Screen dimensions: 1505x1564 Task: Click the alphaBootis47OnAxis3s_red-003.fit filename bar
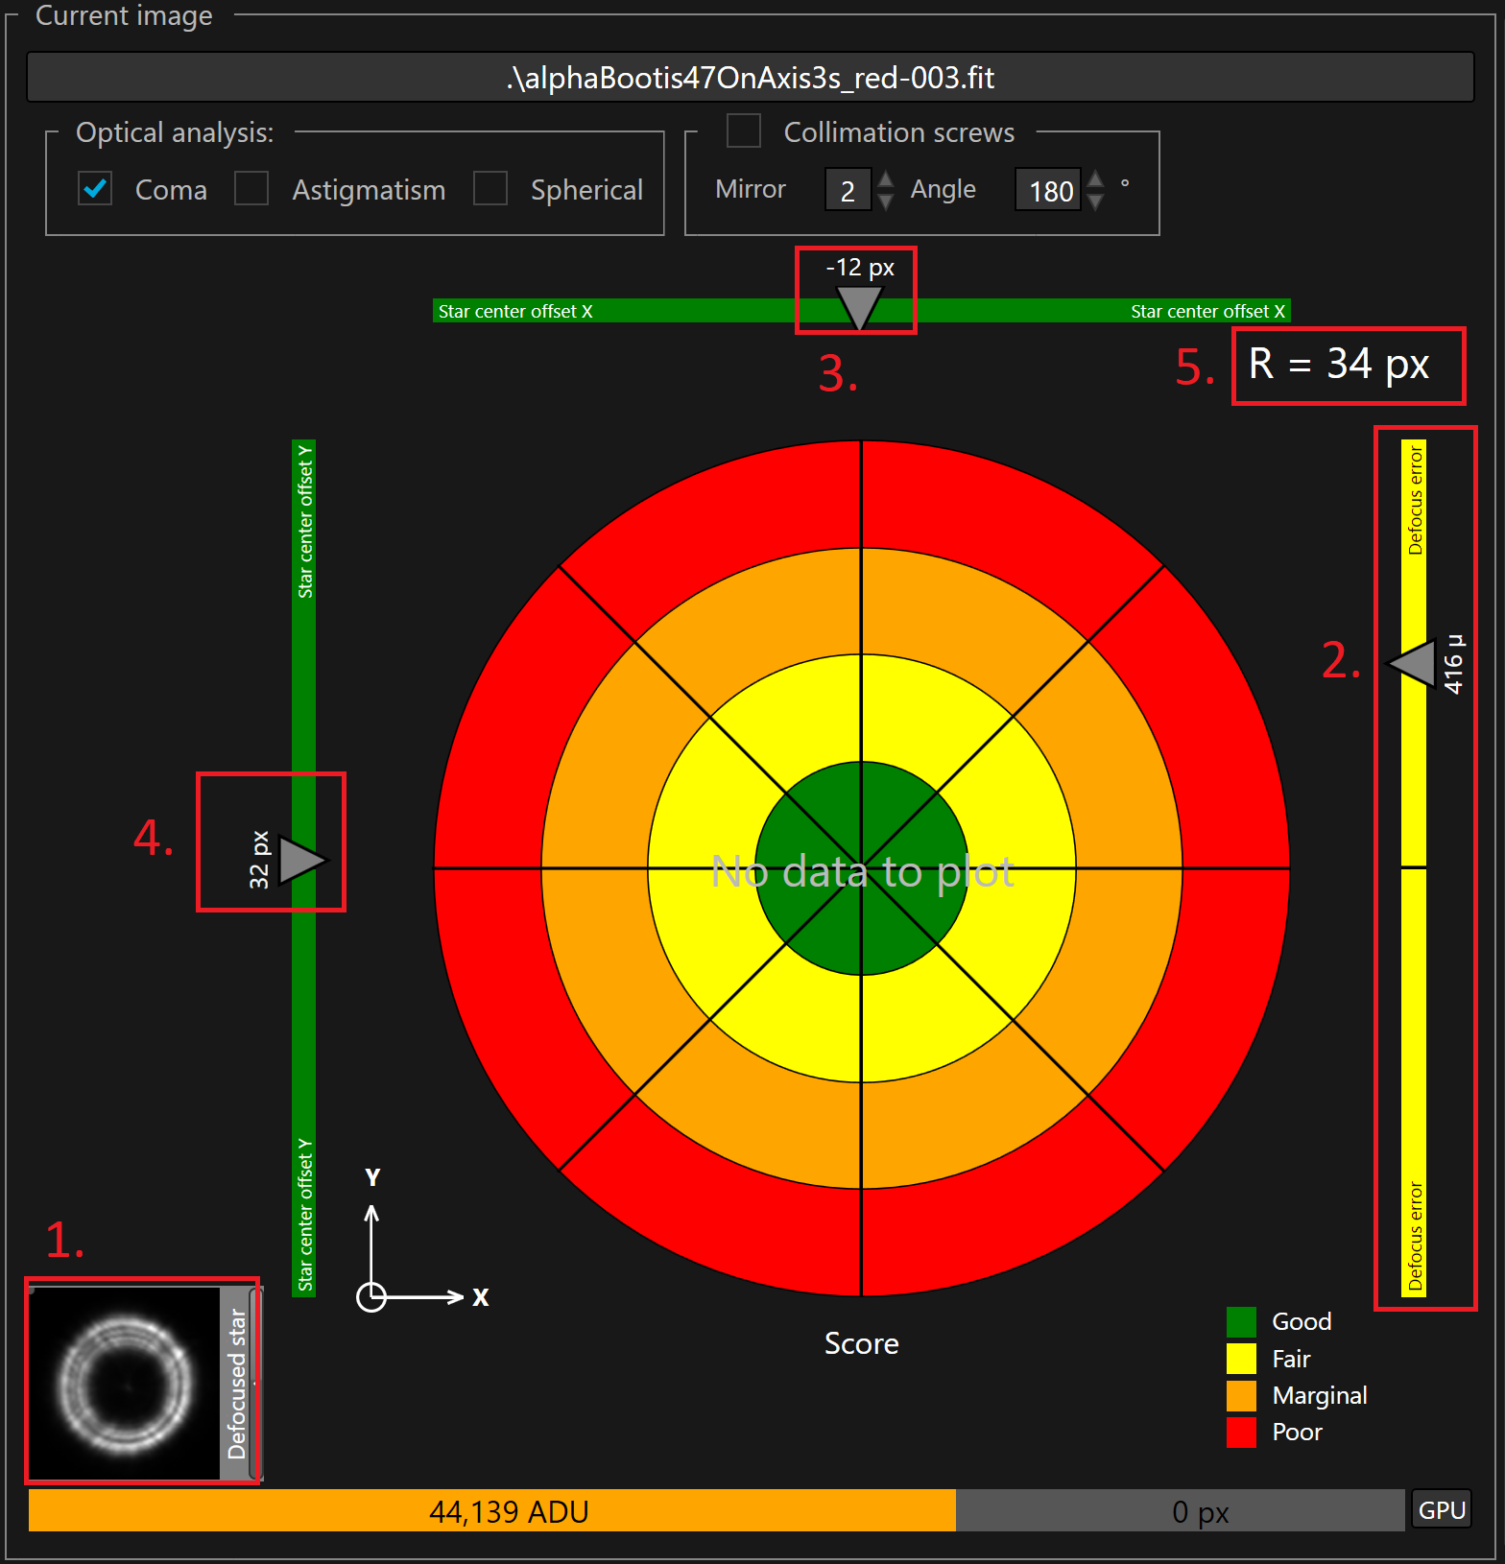point(751,78)
